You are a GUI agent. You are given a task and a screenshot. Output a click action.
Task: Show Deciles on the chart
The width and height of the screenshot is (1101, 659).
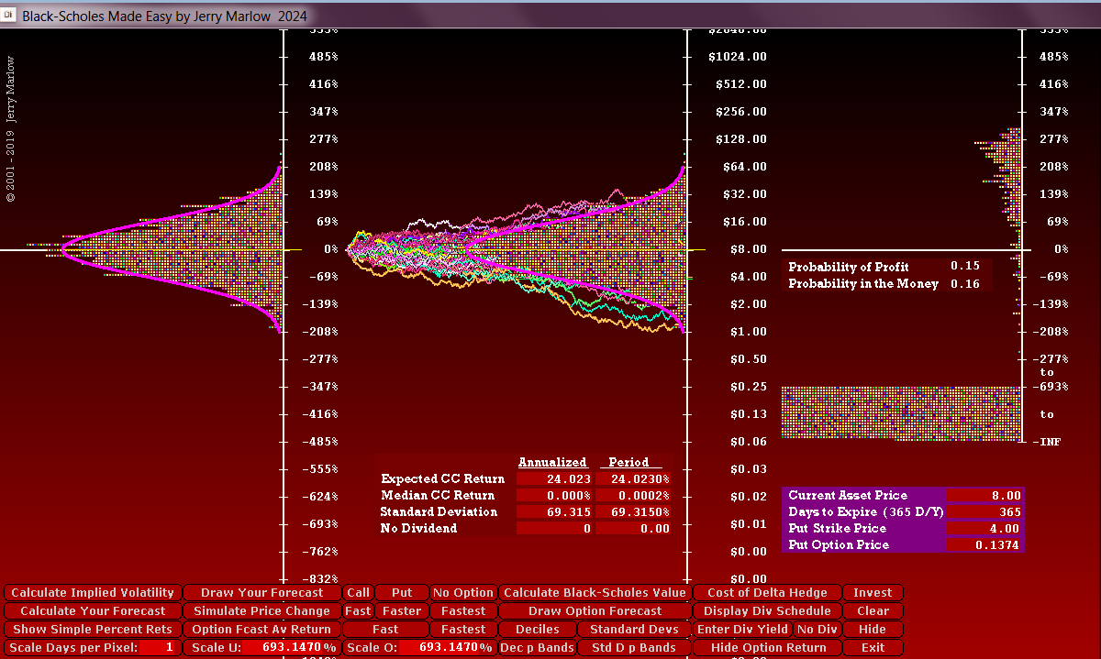538,630
